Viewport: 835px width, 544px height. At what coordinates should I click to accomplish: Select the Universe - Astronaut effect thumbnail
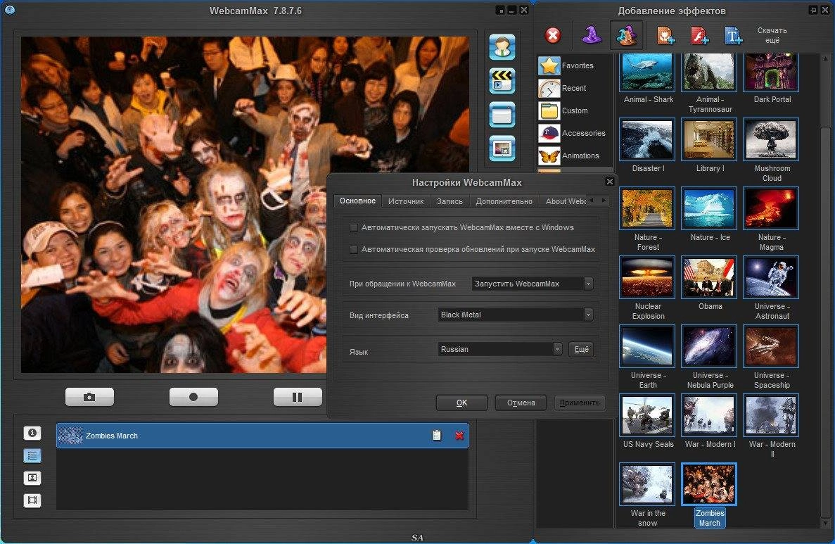point(770,277)
